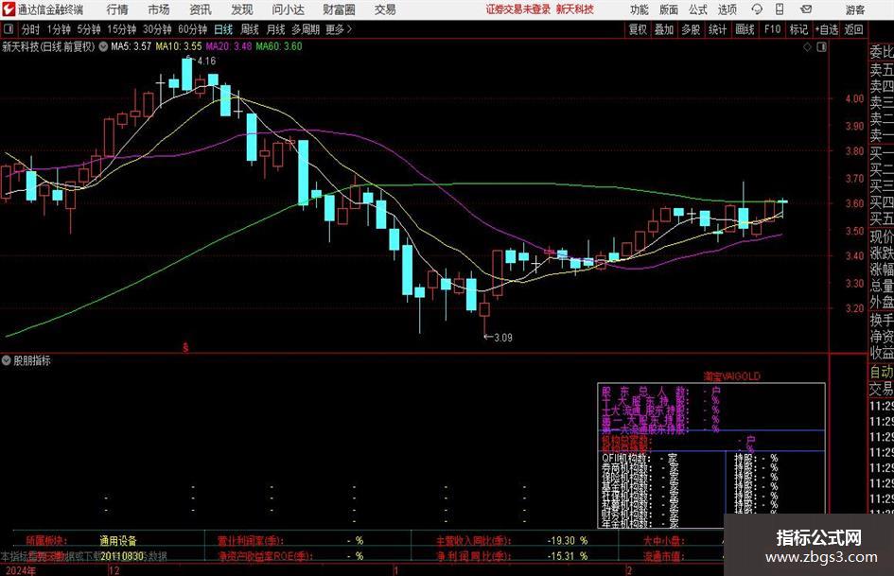This screenshot has width=894, height=576.
Task: Click the 返回 back button
Action: click(853, 29)
